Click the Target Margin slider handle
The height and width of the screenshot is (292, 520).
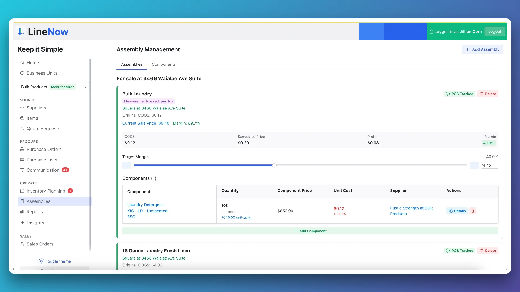[274, 165]
